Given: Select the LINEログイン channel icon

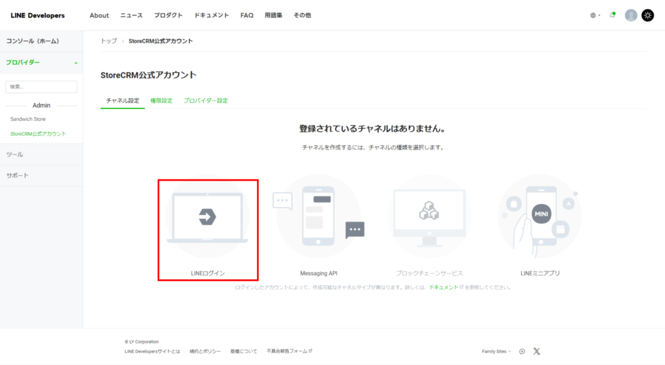Looking at the screenshot, I should pyautogui.click(x=207, y=217).
